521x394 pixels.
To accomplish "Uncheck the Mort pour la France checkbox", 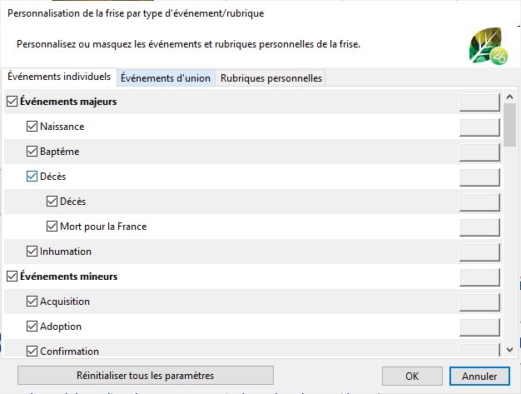I will pos(52,227).
